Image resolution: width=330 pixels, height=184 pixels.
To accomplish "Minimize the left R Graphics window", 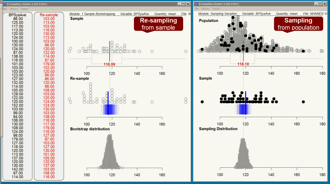I will (x=179, y=4).
